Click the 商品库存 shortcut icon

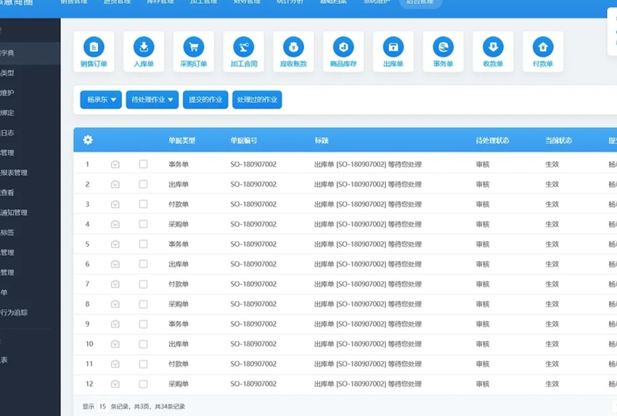(343, 46)
